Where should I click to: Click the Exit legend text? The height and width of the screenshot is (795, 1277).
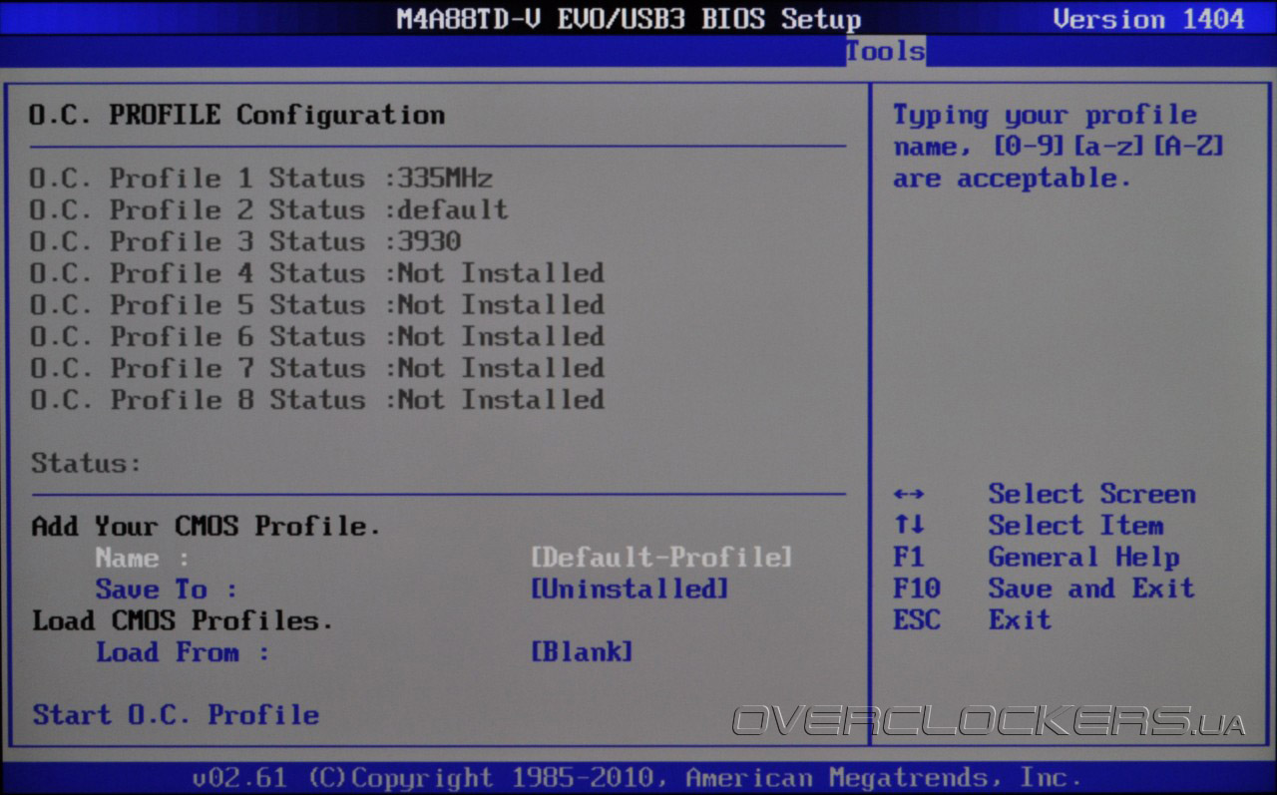[1021, 620]
